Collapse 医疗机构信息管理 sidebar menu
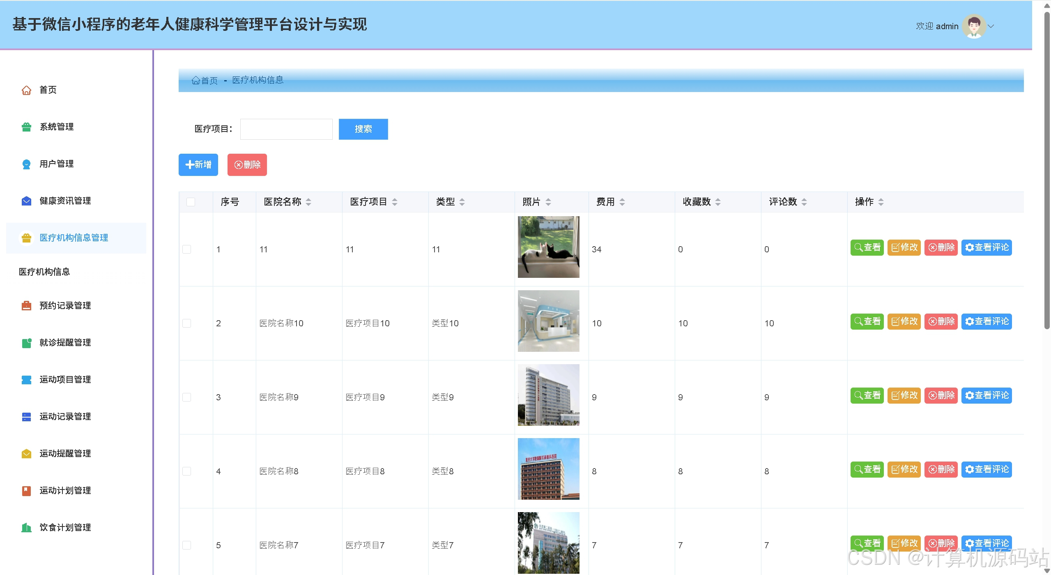 click(x=76, y=238)
